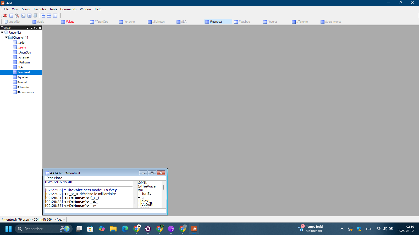419x235 pixels.
Task: Open the Help menu
Action: tap(98, 9)
